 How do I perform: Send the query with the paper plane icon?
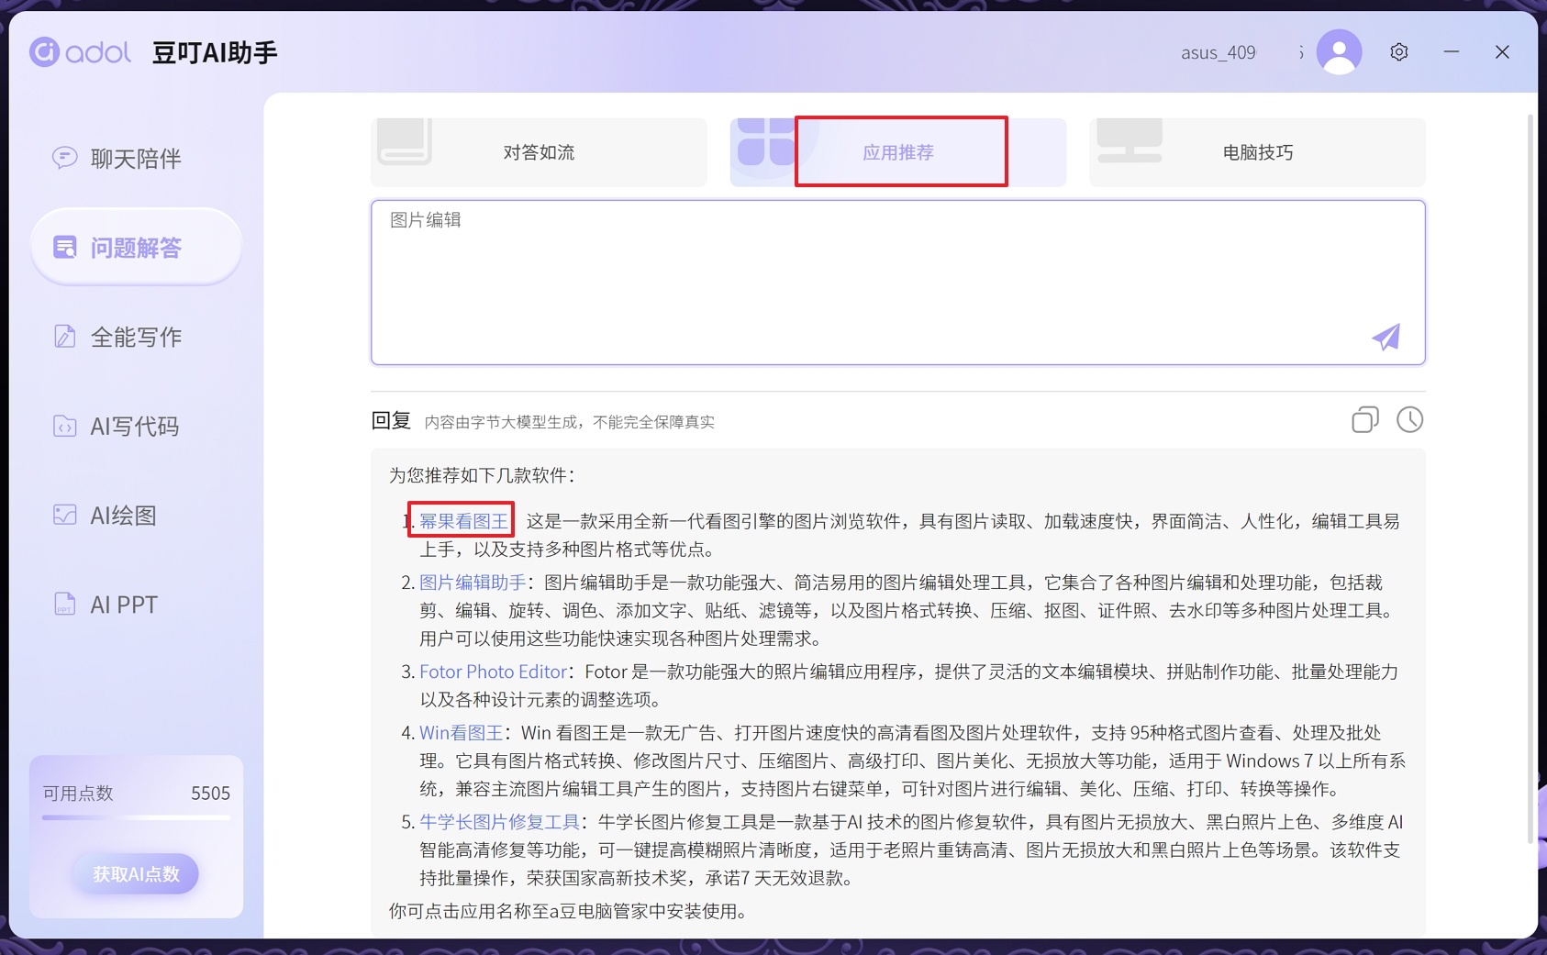tap(1386, 337)
